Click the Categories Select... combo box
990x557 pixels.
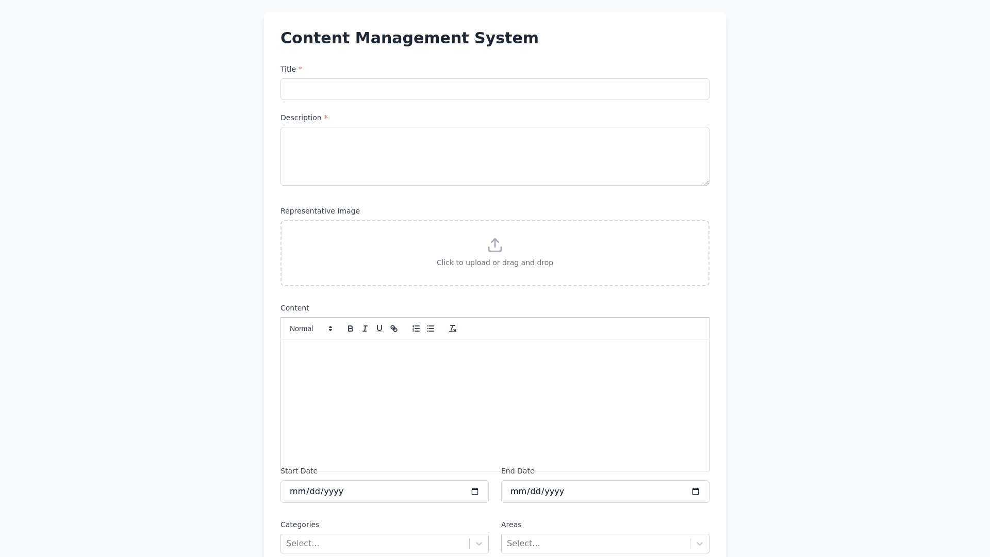point(375,544)
